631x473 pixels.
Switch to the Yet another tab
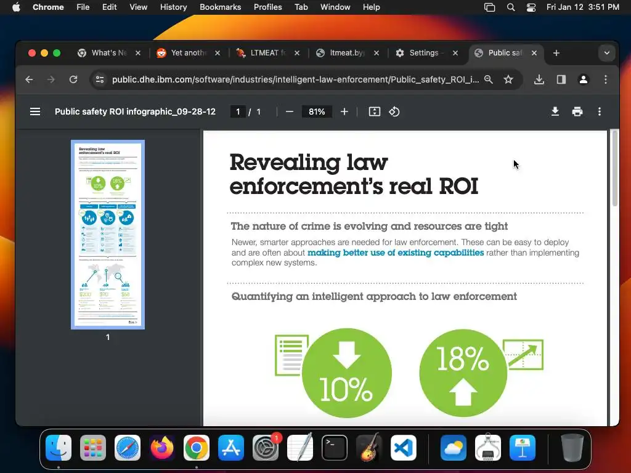(189, 53)
